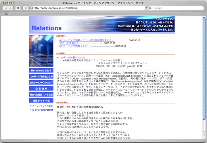Click the browser Back arrow button
The width and height of the screenshot is (207, 143).
click(5, 8)
